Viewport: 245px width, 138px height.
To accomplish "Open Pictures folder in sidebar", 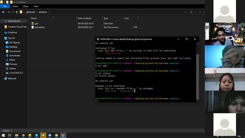I will [x=13, y=64].
